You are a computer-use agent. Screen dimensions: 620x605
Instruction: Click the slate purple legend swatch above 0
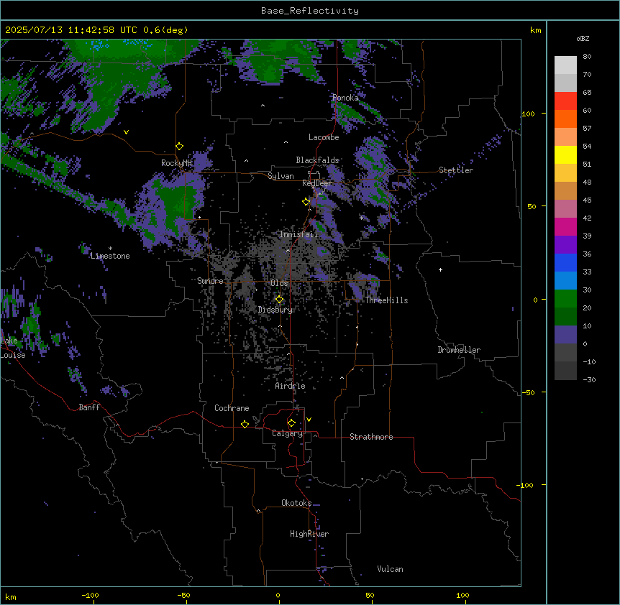tap(565, 335)
